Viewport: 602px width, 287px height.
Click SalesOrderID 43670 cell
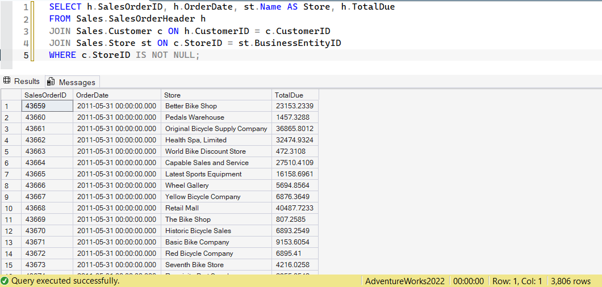47,231
